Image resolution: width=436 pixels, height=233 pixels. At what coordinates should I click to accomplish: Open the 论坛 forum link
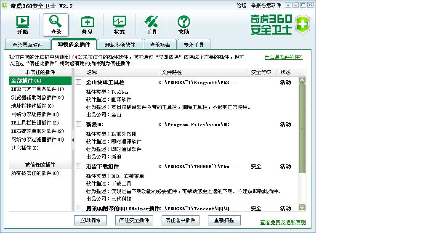[x=242, y=5]
